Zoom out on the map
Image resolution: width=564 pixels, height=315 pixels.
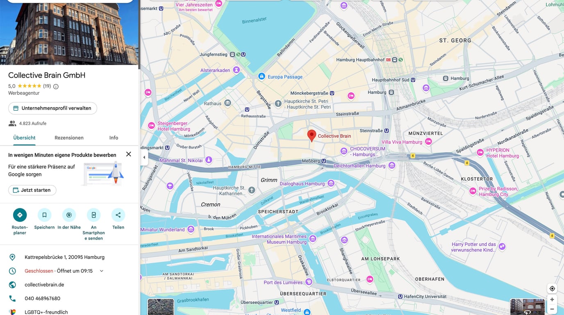[552, 309]
